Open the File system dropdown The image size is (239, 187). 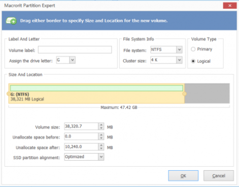click(x=180, y=50)
